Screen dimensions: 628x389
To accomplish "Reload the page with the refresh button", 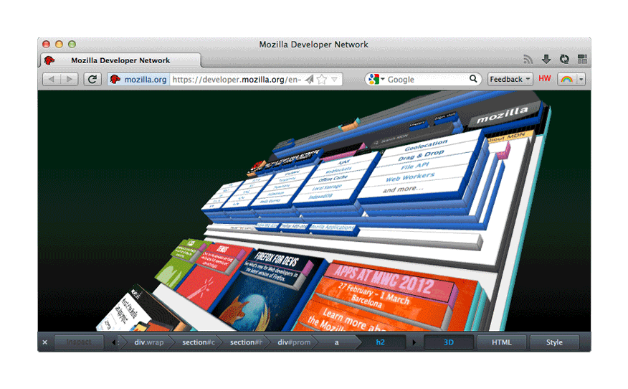I will [x=92, y=80].
